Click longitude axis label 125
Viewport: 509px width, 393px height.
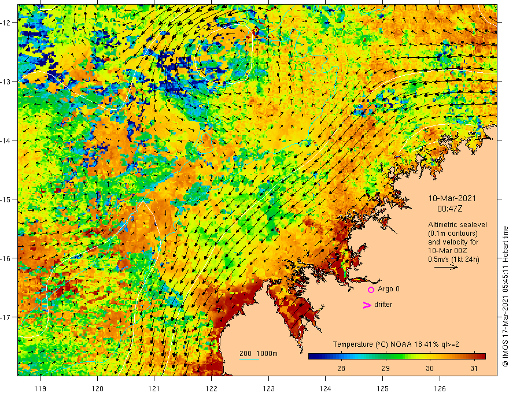[383, 388]
